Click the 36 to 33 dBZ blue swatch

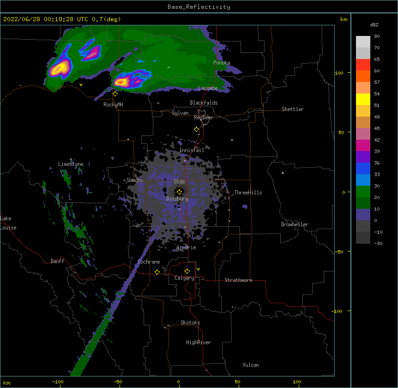[363, 168]
